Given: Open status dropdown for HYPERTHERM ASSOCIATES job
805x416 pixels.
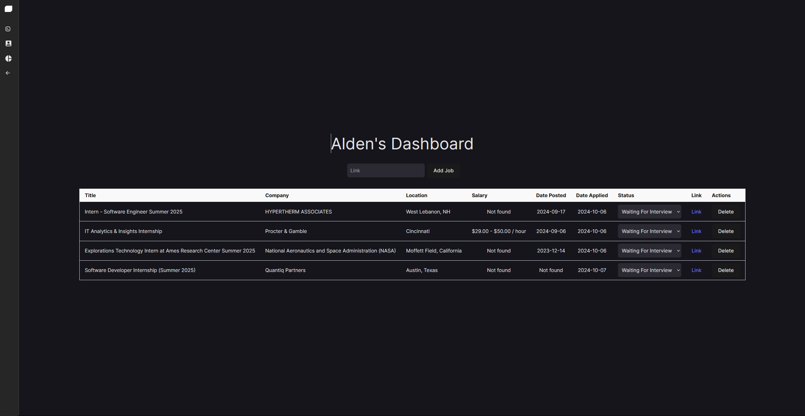Looking at the screenshot, I should (x=649, y=212).
